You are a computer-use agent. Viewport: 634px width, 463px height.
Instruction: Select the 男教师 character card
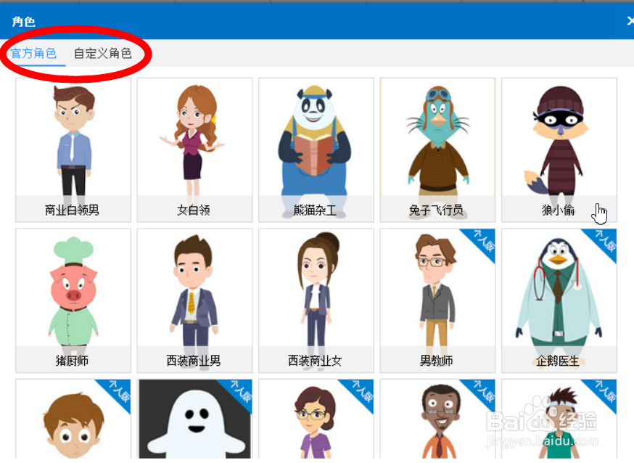point(437,300)
